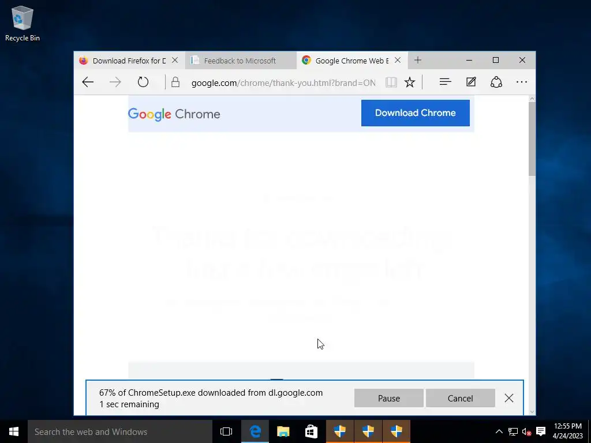Click the first security shield taskbar icon
Image resolution: width=591 pixels, height=443 pixels.
[x=339, y=431]
